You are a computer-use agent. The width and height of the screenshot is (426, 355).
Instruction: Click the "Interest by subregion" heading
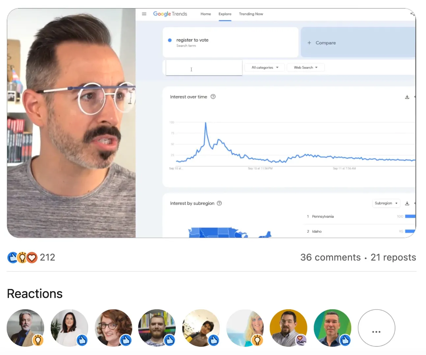[192, 203]
